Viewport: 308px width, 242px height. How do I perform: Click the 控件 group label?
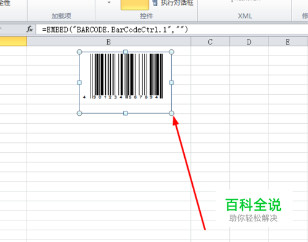point(147,16)
